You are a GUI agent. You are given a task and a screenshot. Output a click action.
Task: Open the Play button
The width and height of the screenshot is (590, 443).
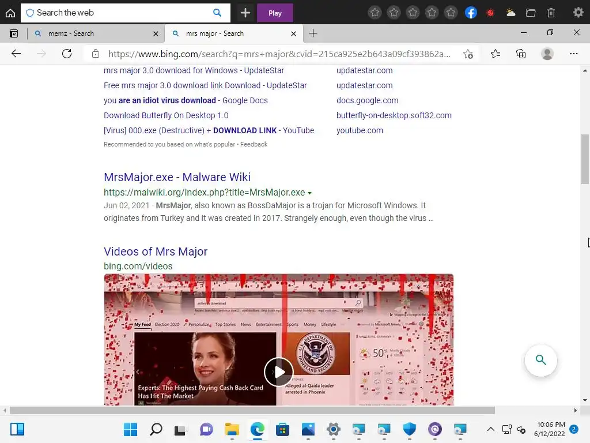pos(275,13)
